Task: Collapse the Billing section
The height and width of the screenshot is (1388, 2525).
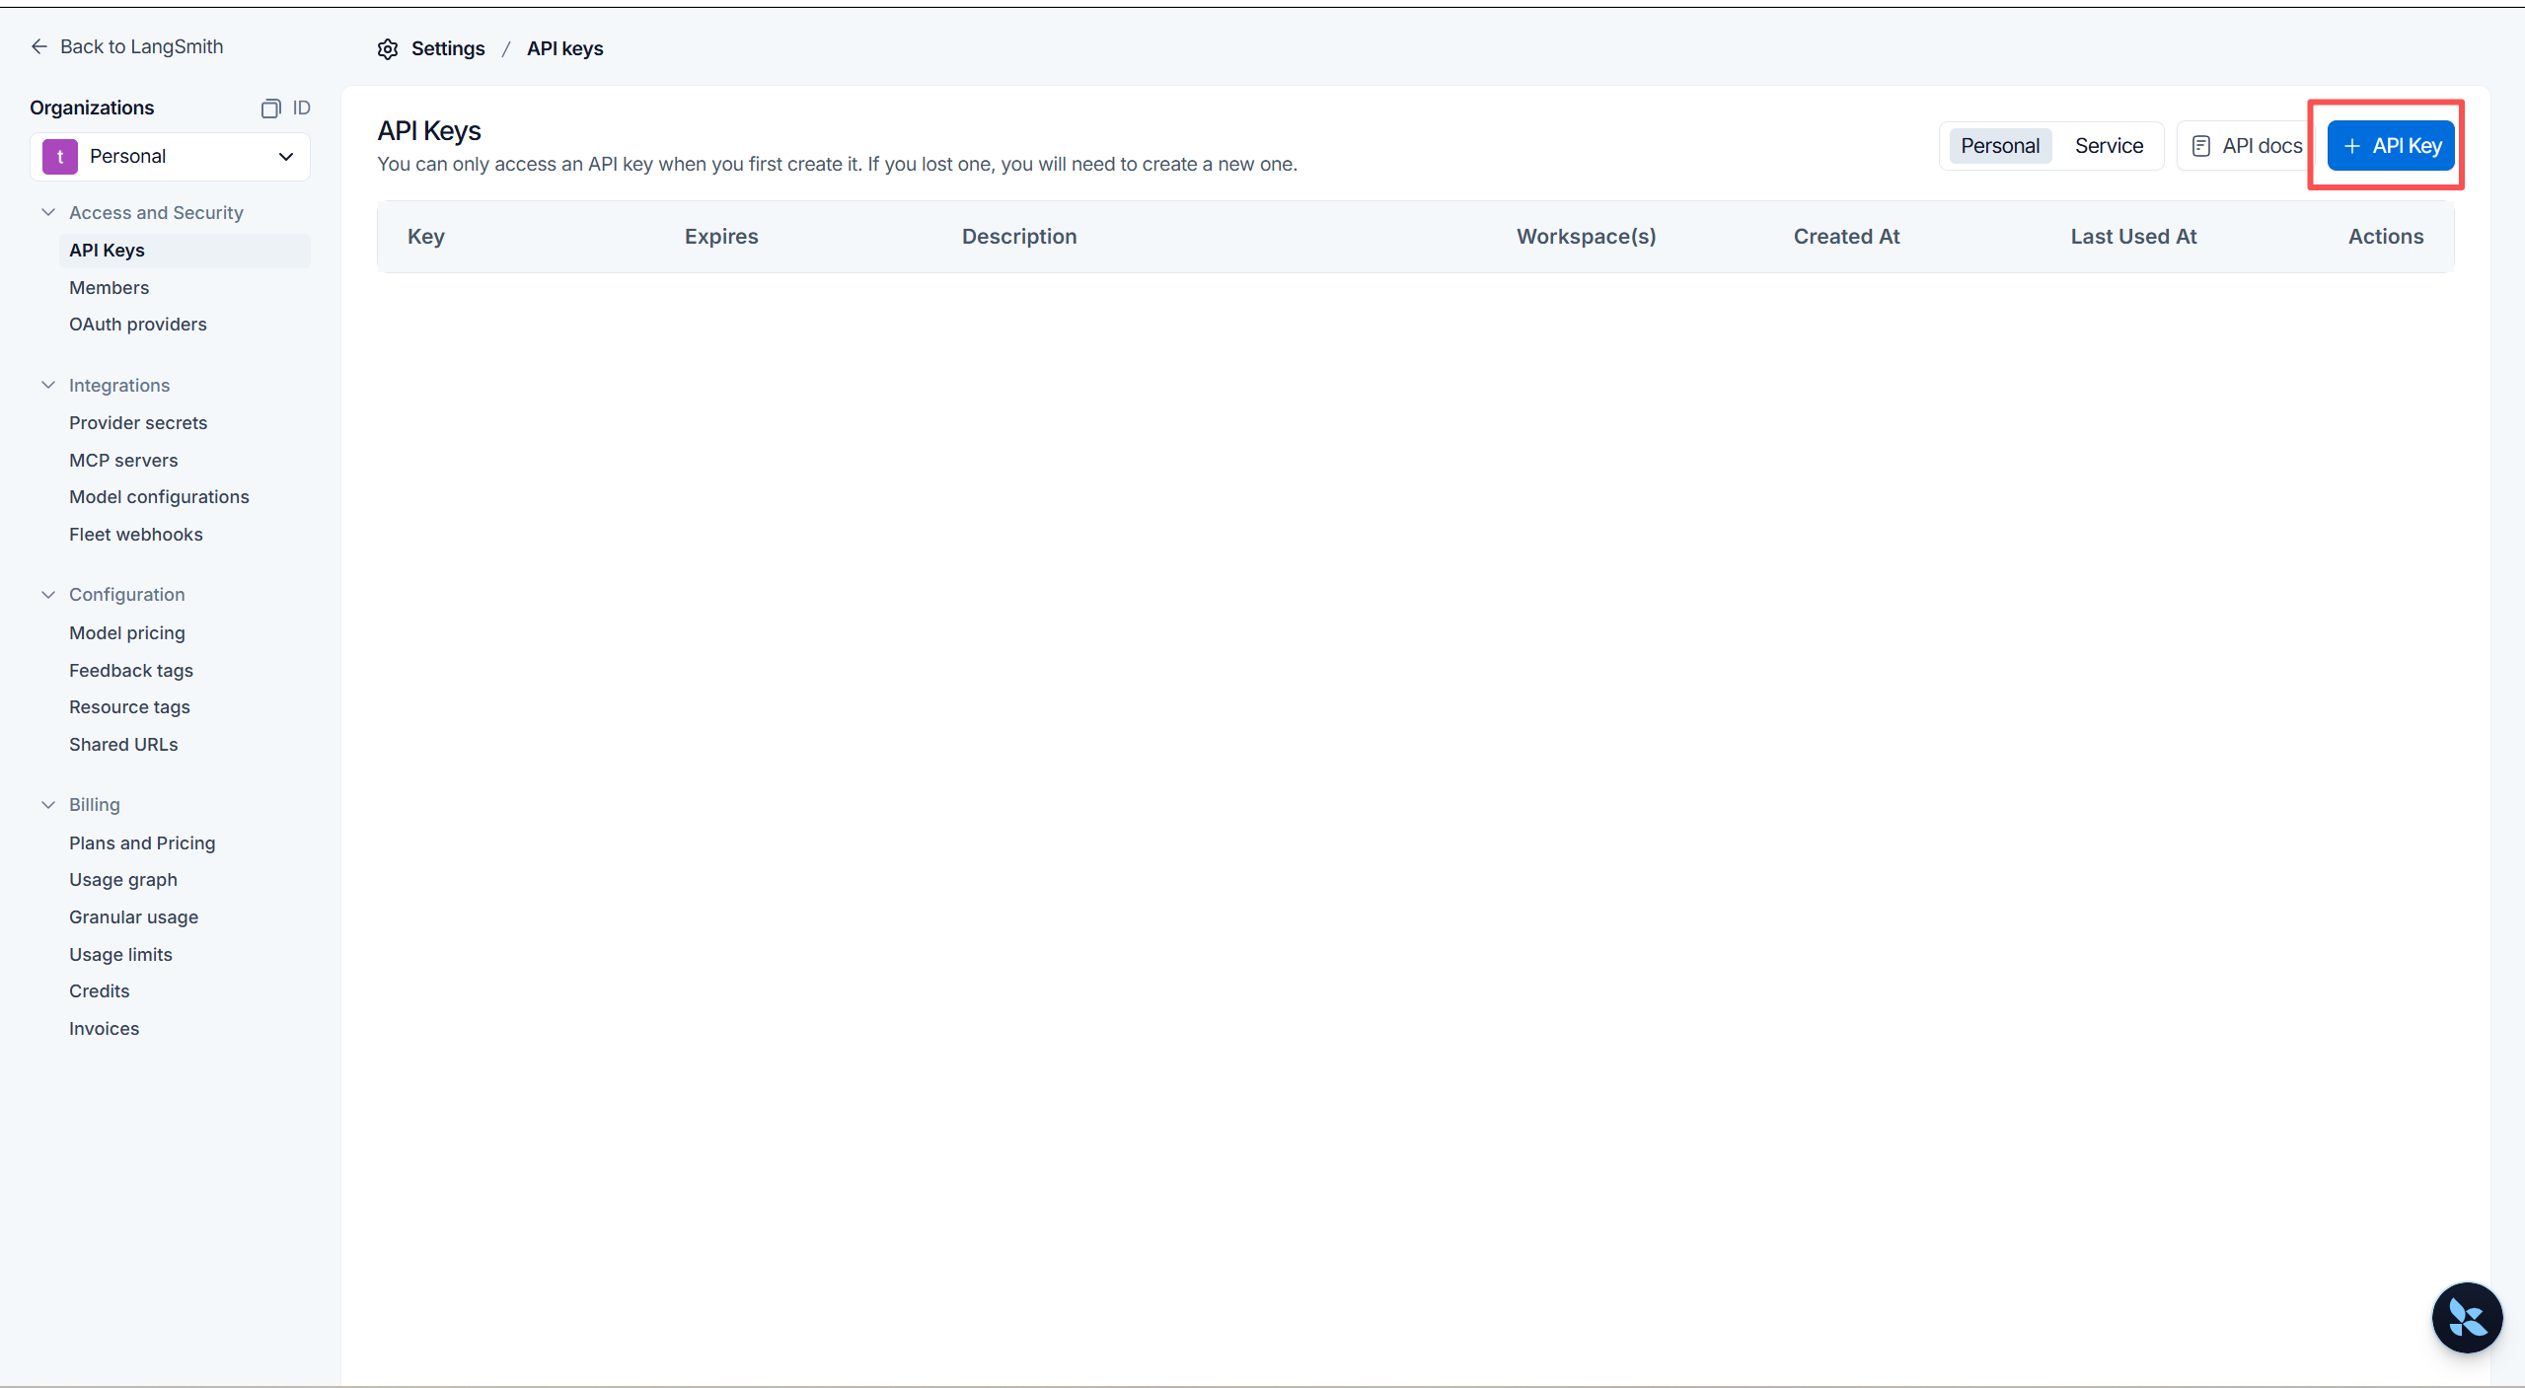Action: 48,805
